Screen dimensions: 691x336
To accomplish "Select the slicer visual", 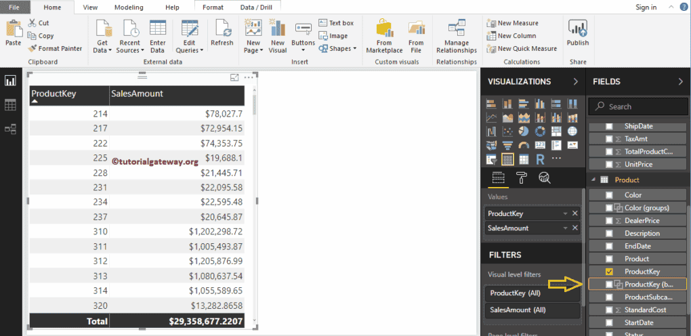I will [491, 159].
